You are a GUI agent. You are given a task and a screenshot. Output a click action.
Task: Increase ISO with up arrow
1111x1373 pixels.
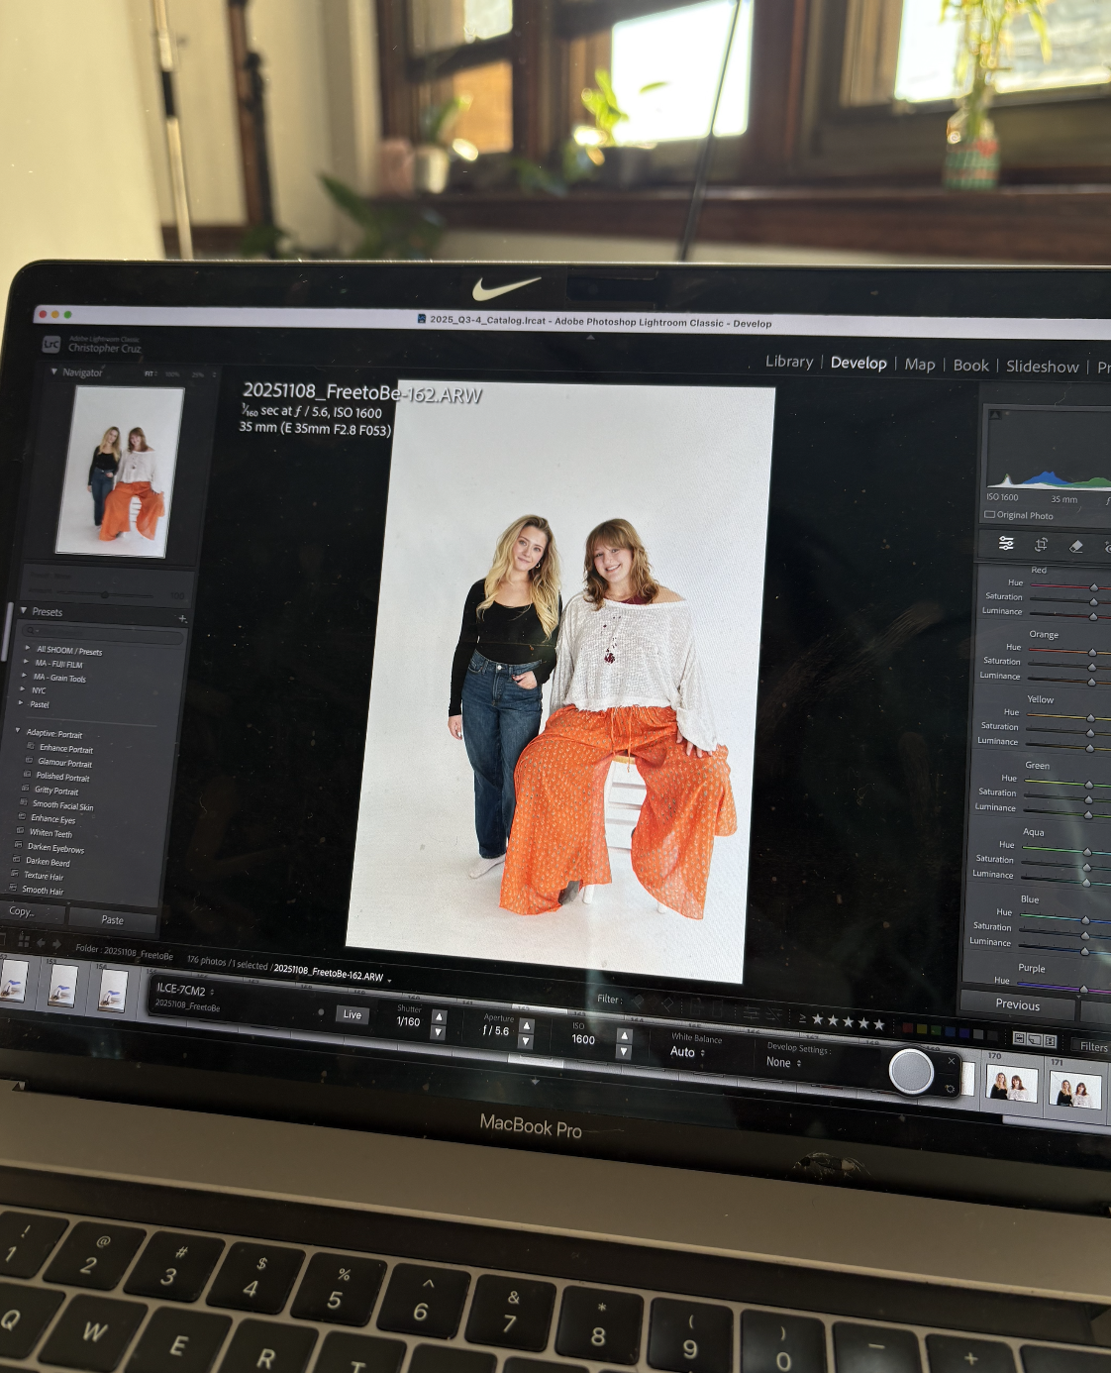tap(624, 1036)
